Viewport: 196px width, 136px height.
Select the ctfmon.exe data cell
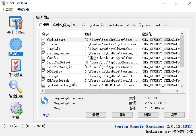(x=110, y=44)
